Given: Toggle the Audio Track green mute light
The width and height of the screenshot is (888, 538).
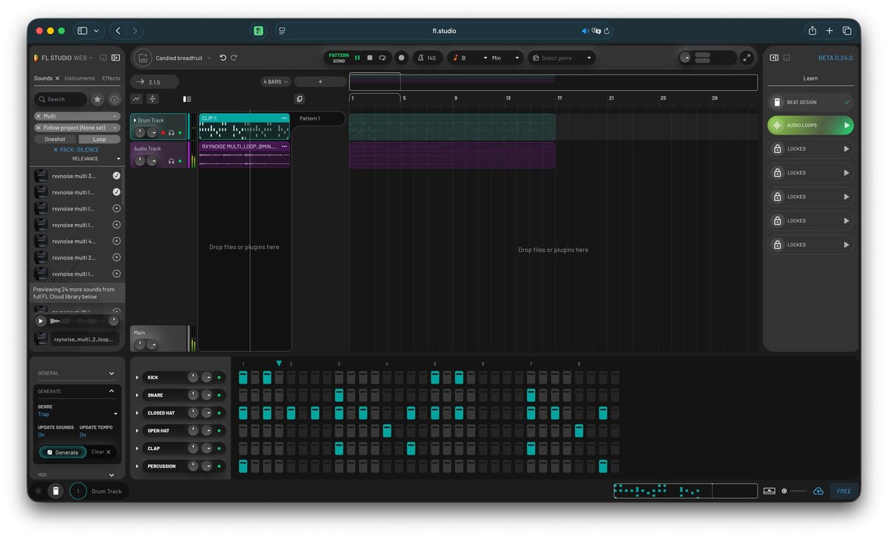Looking at the screenshot, I should [180, 160].
